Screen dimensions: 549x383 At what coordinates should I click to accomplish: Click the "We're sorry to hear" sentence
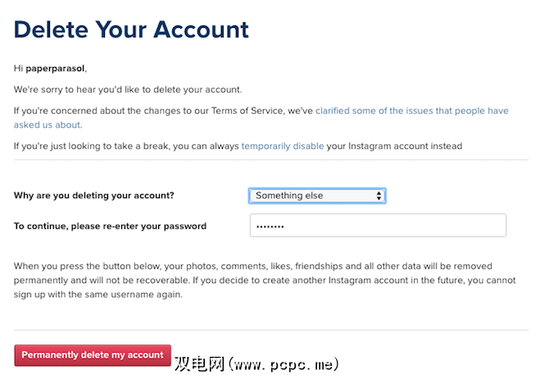pyautogui.click(x=128, y=89)
